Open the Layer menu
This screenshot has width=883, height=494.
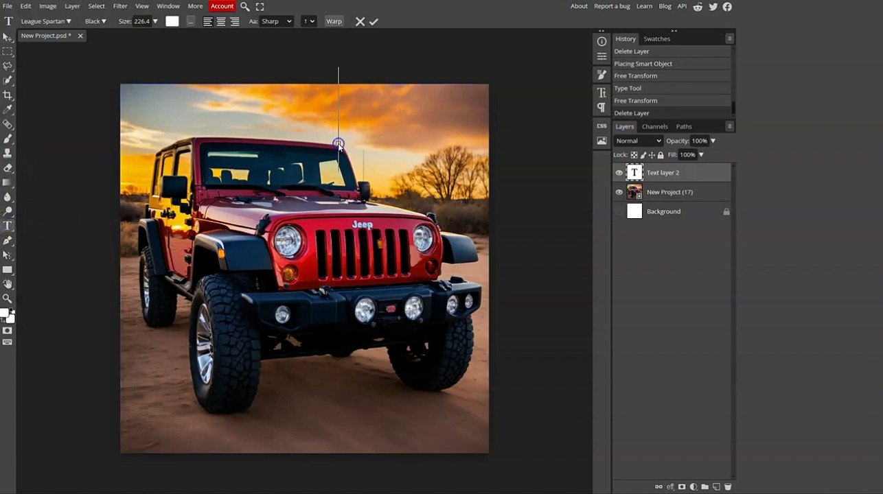pos(72,6)
